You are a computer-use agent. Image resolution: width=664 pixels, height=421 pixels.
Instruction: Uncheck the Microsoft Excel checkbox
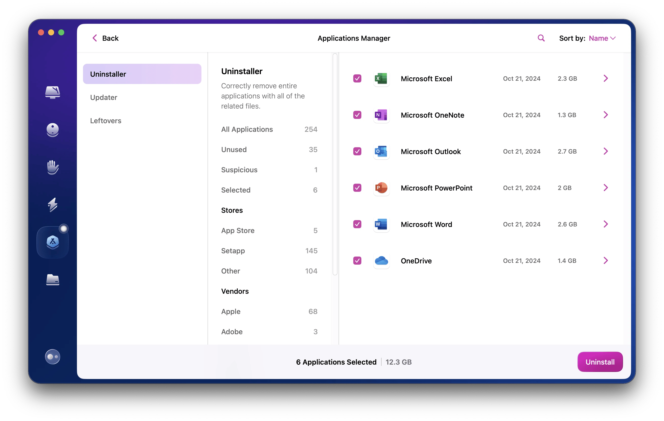357,79
